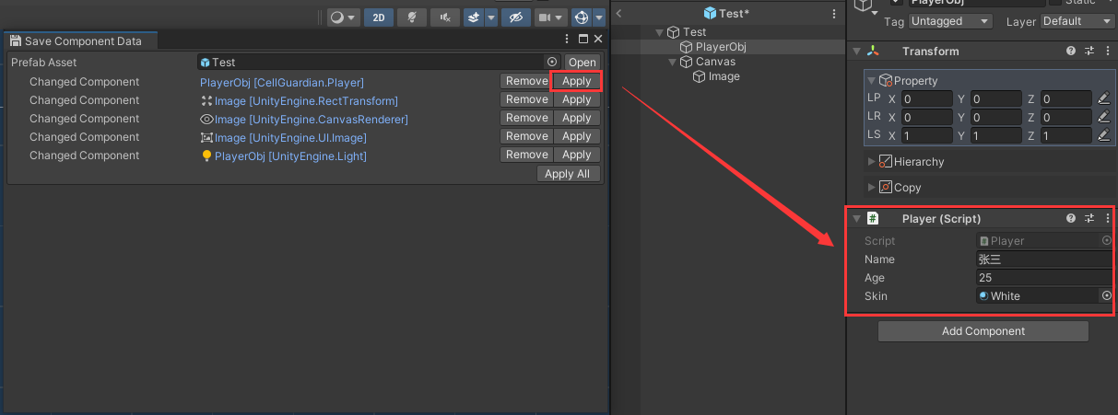Toggle scene lighting
Screen dimensions: 1118x415
[x=413, y=17]
